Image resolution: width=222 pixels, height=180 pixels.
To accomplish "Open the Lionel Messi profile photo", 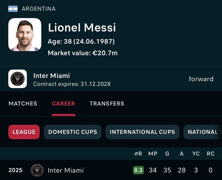I will (25, 34).
